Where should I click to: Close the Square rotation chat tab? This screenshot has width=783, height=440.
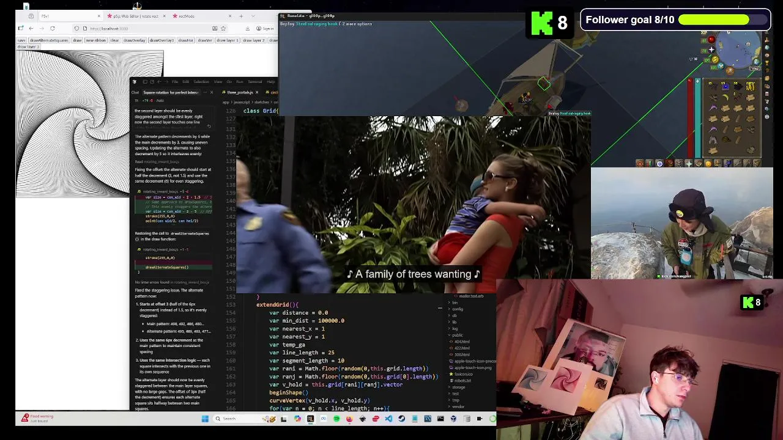(212, 92)
